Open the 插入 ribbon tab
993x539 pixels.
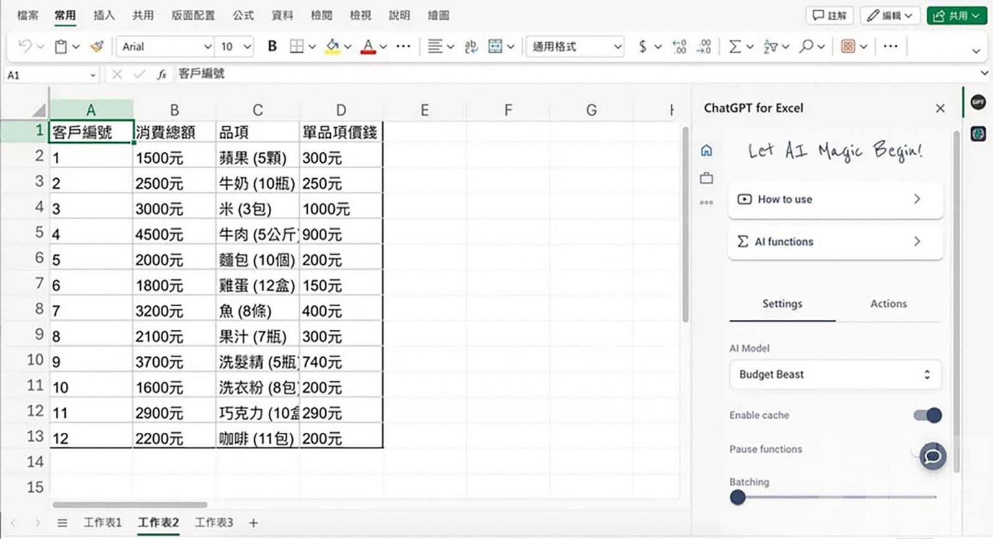pyautogui.click(x=104, y=16)
